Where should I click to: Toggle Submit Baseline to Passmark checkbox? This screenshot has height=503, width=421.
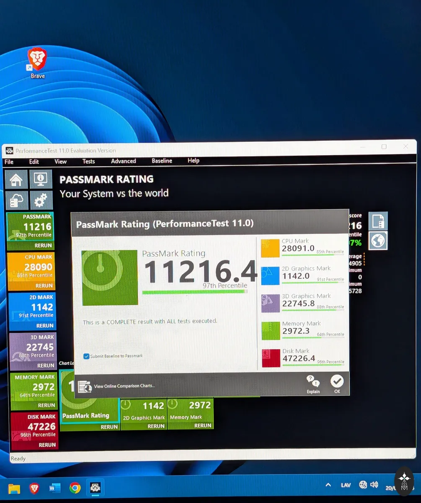pyautogui.click(x=86, y=356)
